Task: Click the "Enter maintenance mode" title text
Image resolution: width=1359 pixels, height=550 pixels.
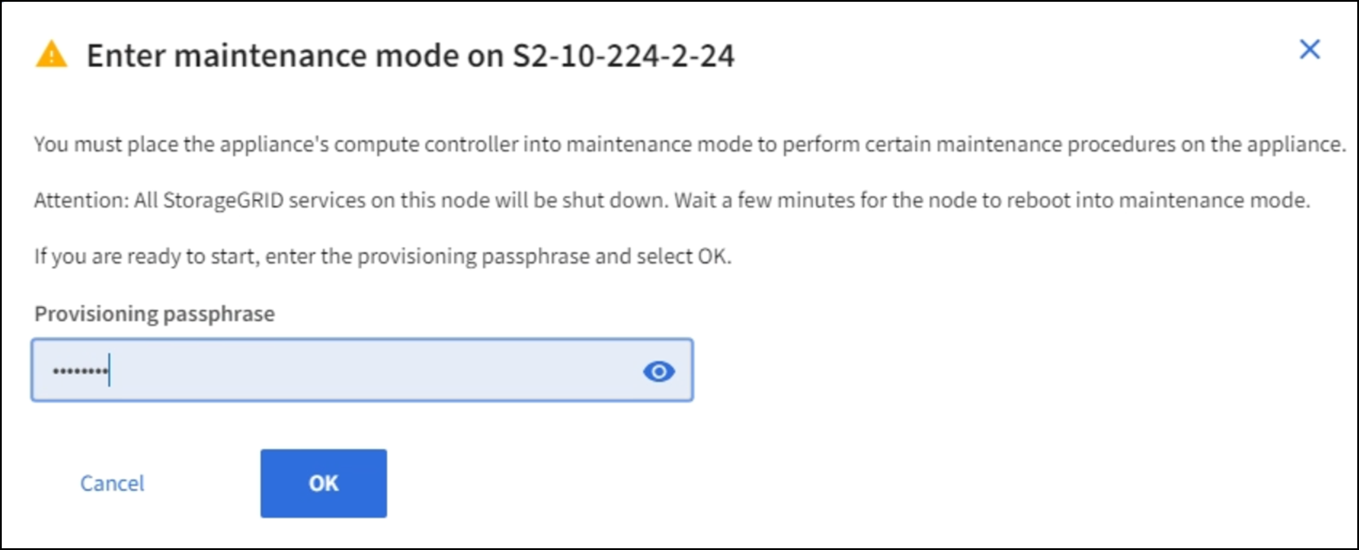Action: point(287,56)
